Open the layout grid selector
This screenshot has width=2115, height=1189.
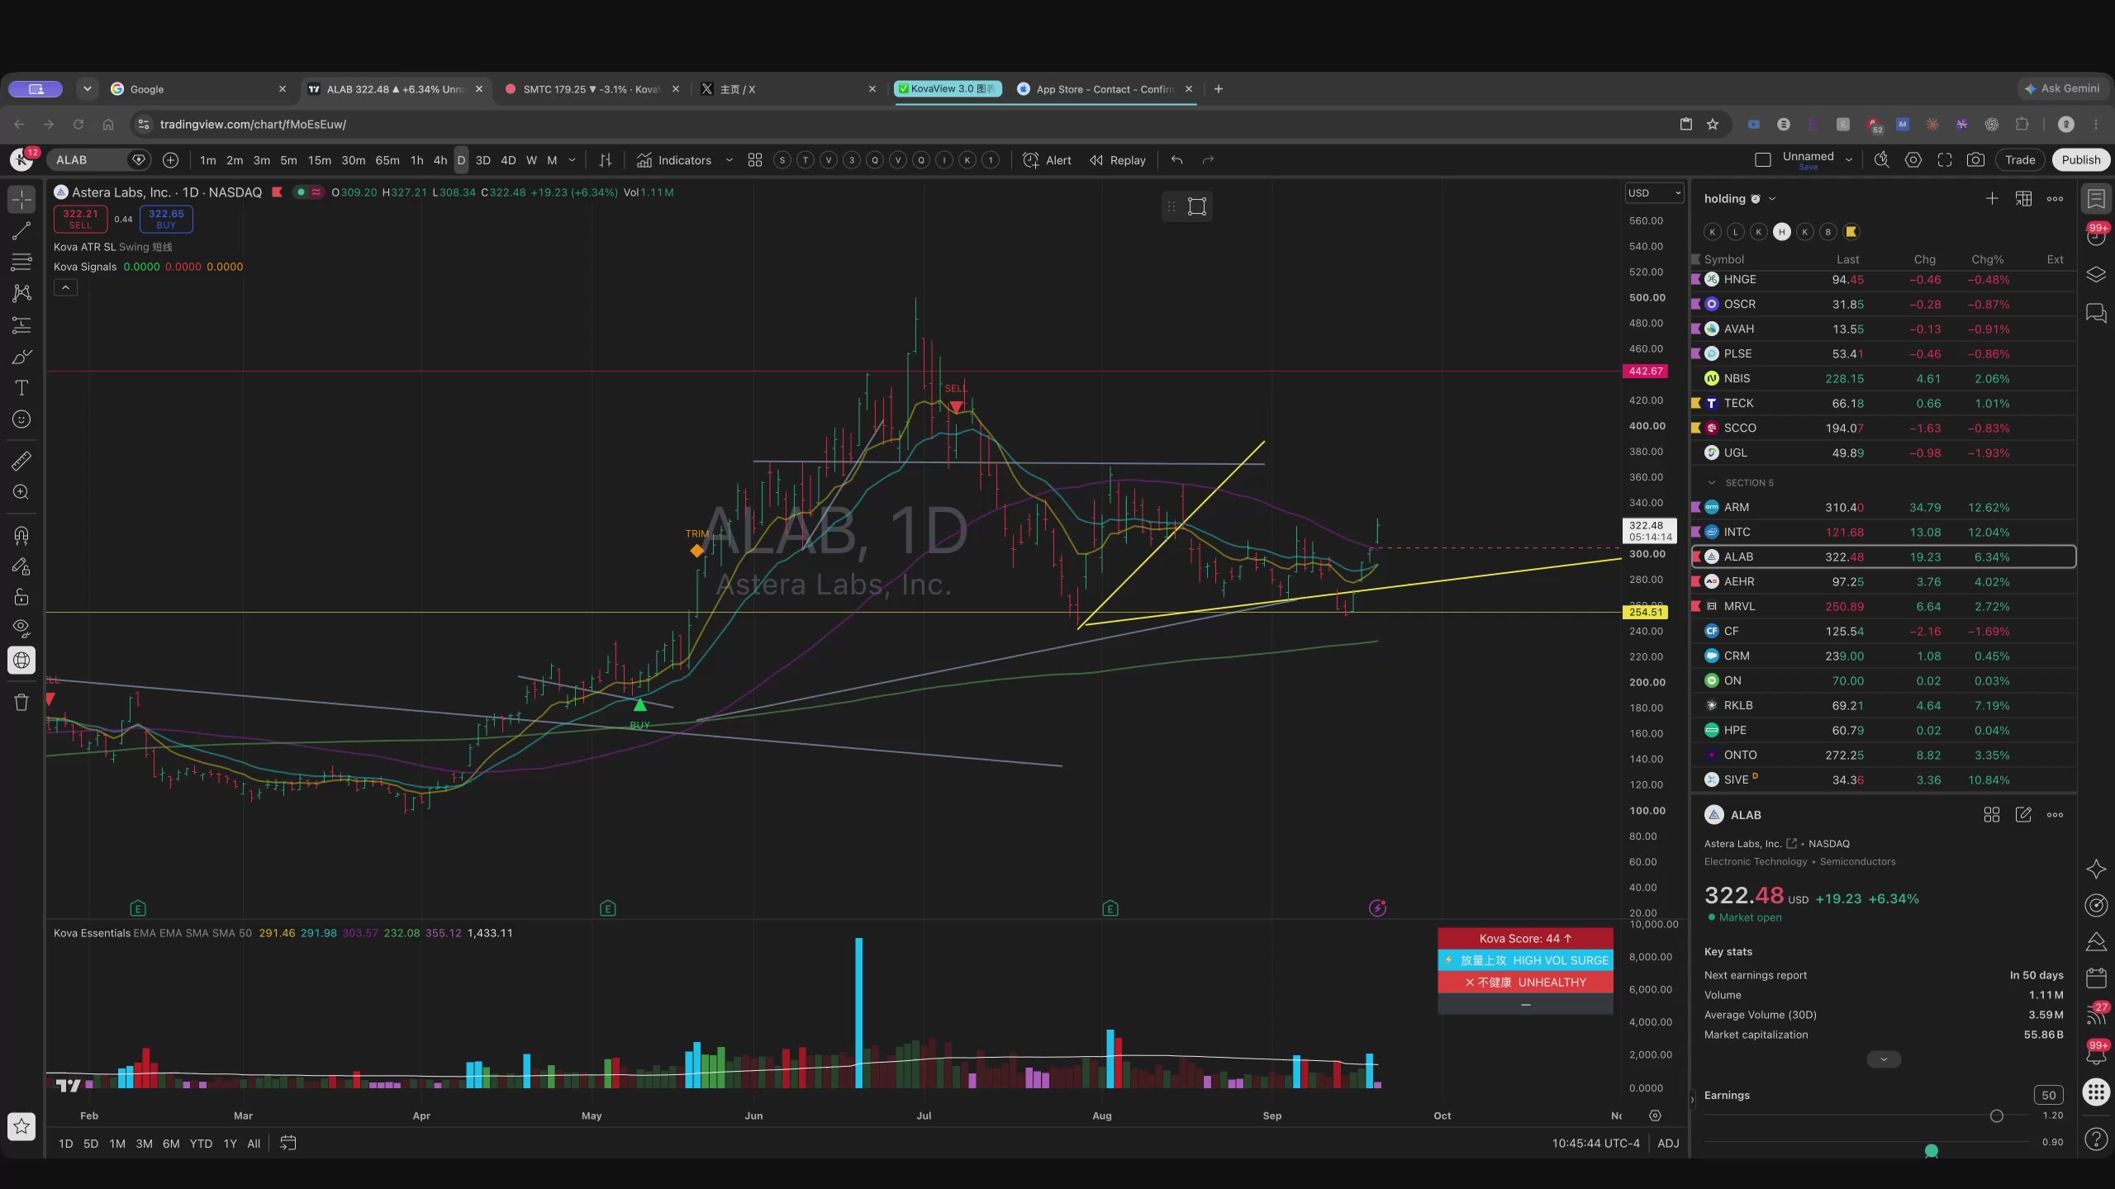click(755, 160)
